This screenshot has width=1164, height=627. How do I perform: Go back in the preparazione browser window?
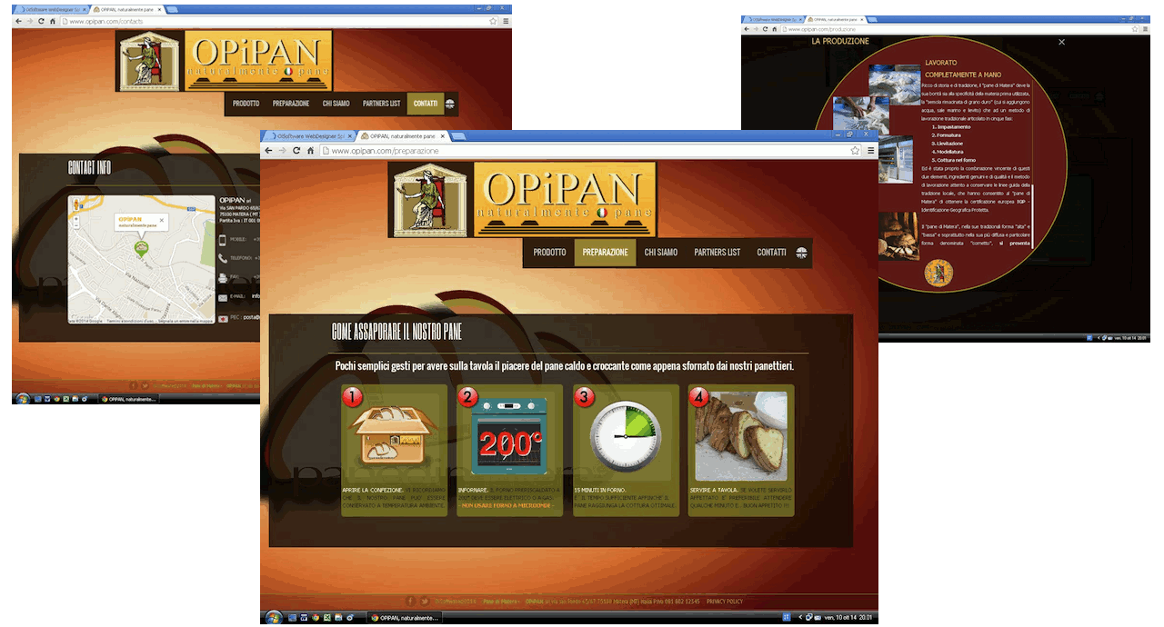(x=268, y=151)
